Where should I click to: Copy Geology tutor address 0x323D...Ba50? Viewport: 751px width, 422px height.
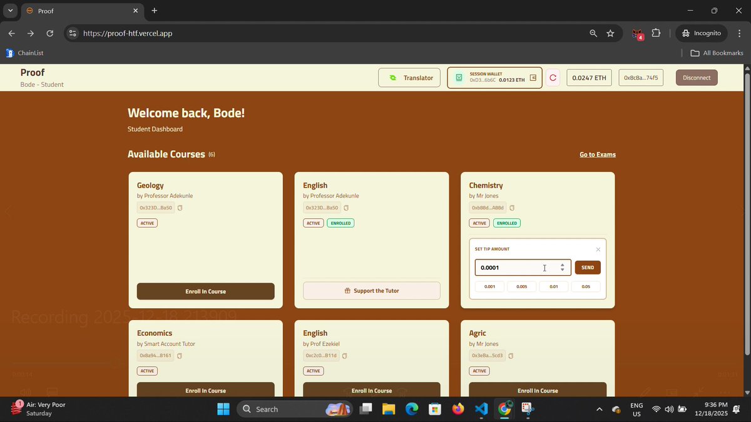[x=180, y=208]
